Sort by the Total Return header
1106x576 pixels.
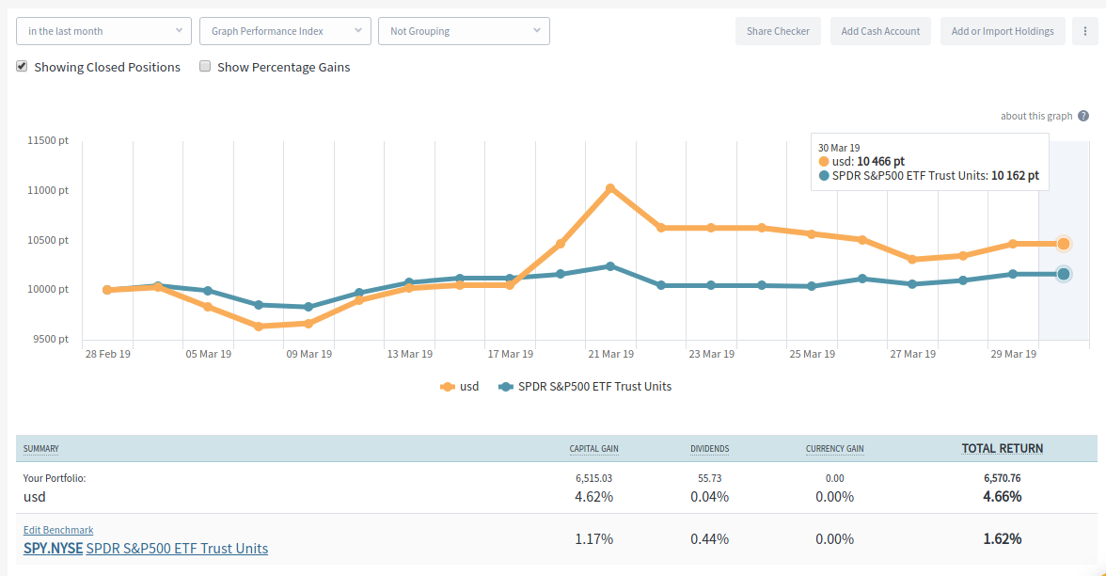point(1002,448)
